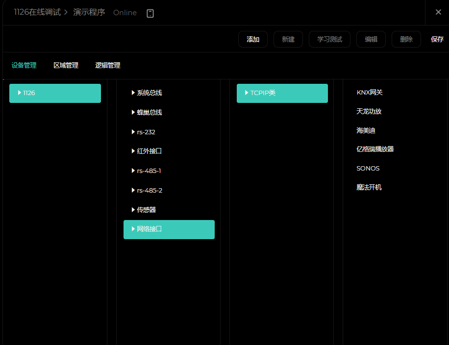Choose 天龙功放 from the device list

point(369,111)
